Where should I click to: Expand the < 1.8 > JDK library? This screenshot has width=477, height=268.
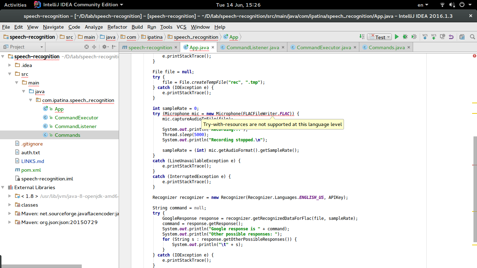click(x=10, y=196)
